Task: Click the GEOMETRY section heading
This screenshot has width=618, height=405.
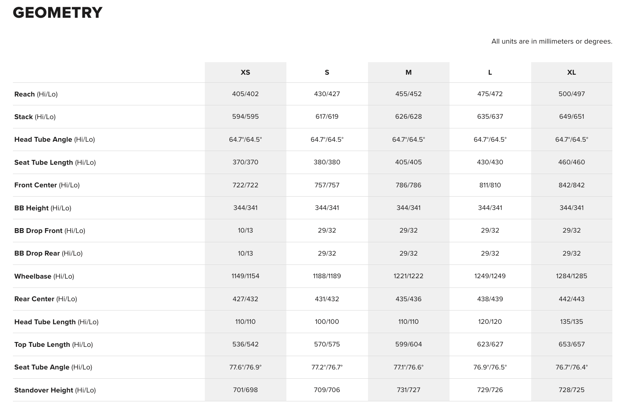Action: coord(58,13)
